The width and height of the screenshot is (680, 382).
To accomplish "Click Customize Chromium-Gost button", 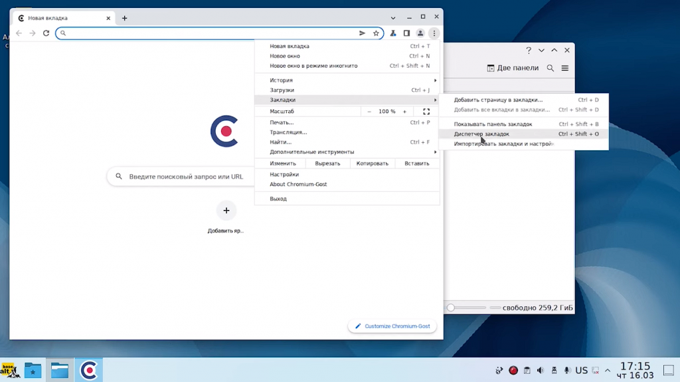I will pos(392,326).
